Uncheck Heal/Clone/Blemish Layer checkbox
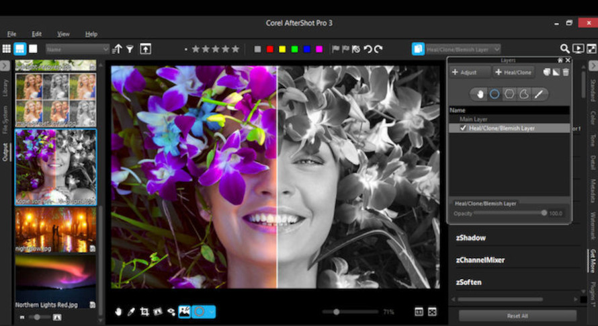 463,128
